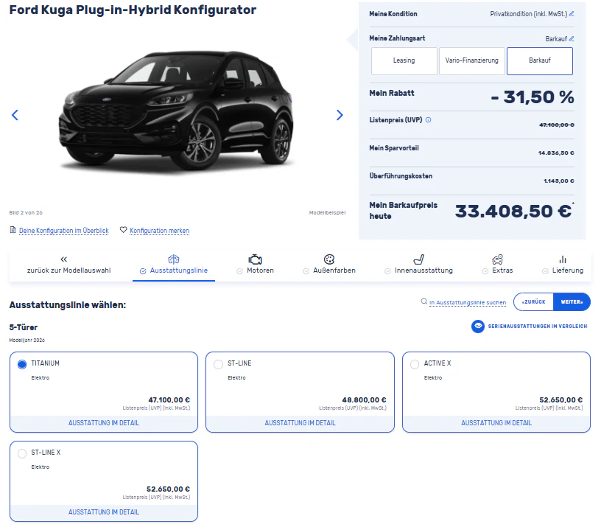Click the Privatkondition (inkl. MwSt.) text
The width and height of the screenshot is (601, 527).
[x=528, y=14]
